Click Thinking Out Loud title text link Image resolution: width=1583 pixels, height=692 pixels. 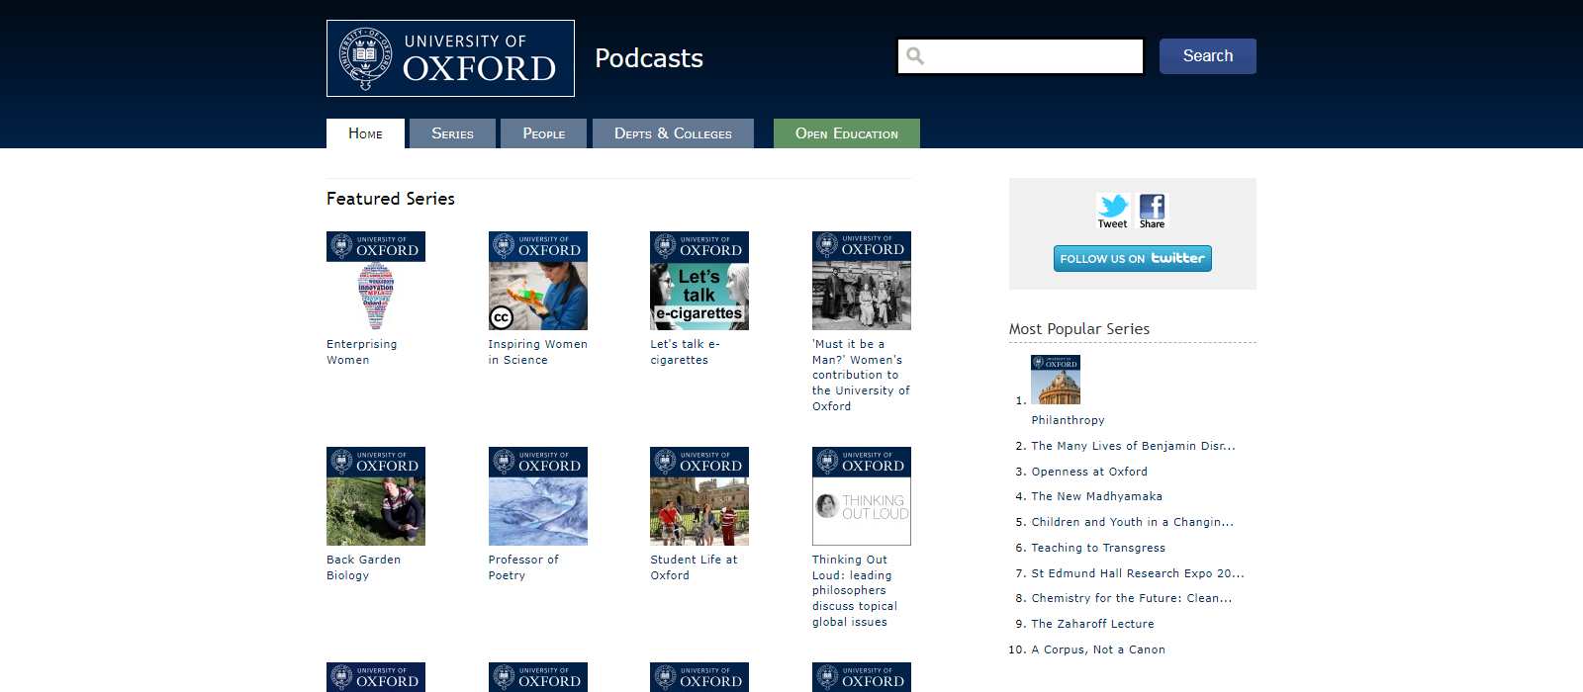click(855, 590)
